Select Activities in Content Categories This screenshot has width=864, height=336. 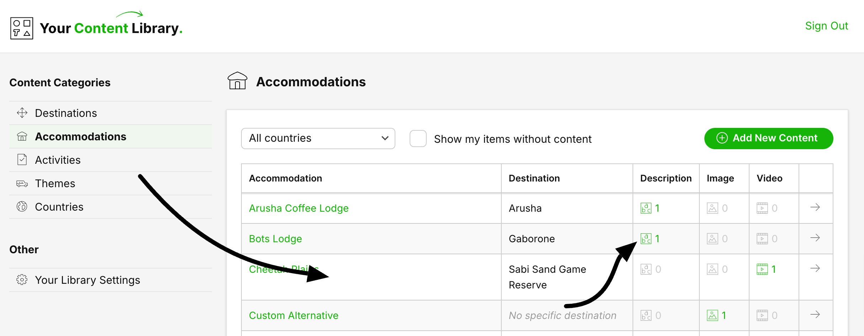[x=58, y=160]
